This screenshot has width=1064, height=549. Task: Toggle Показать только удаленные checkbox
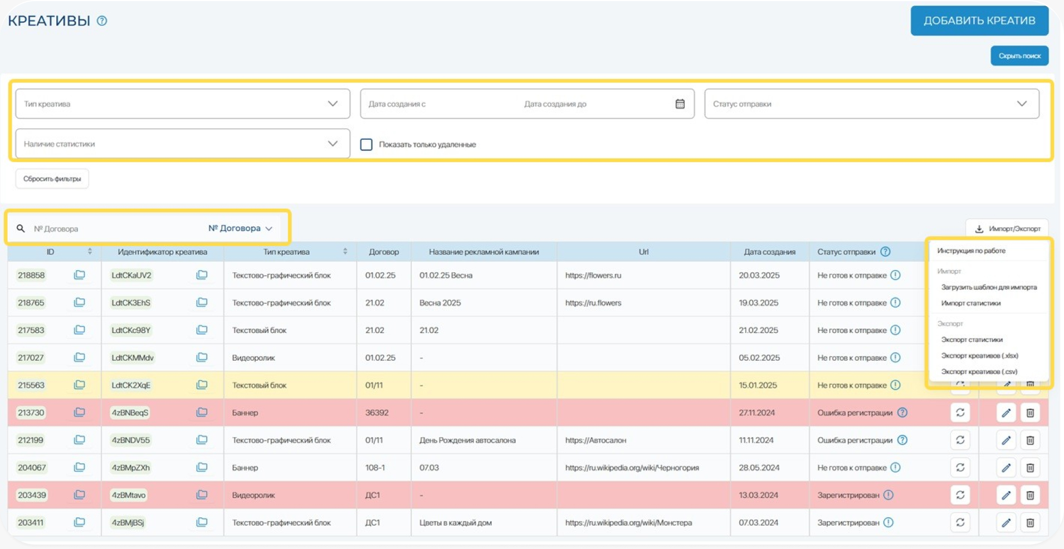(x=366, y=144)
